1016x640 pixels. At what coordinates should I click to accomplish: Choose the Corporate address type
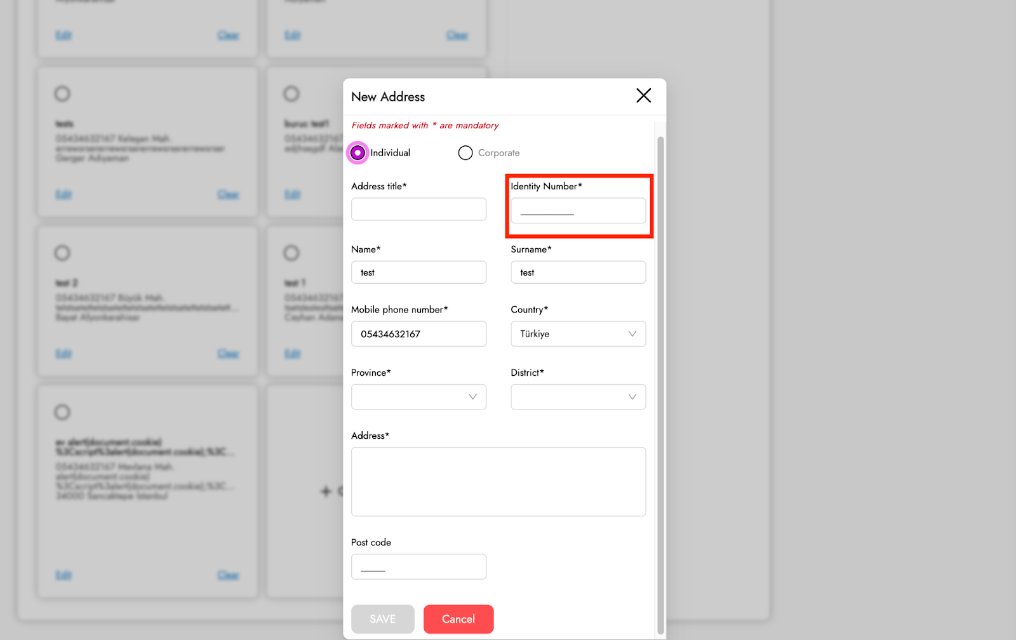tap(465, 153)
